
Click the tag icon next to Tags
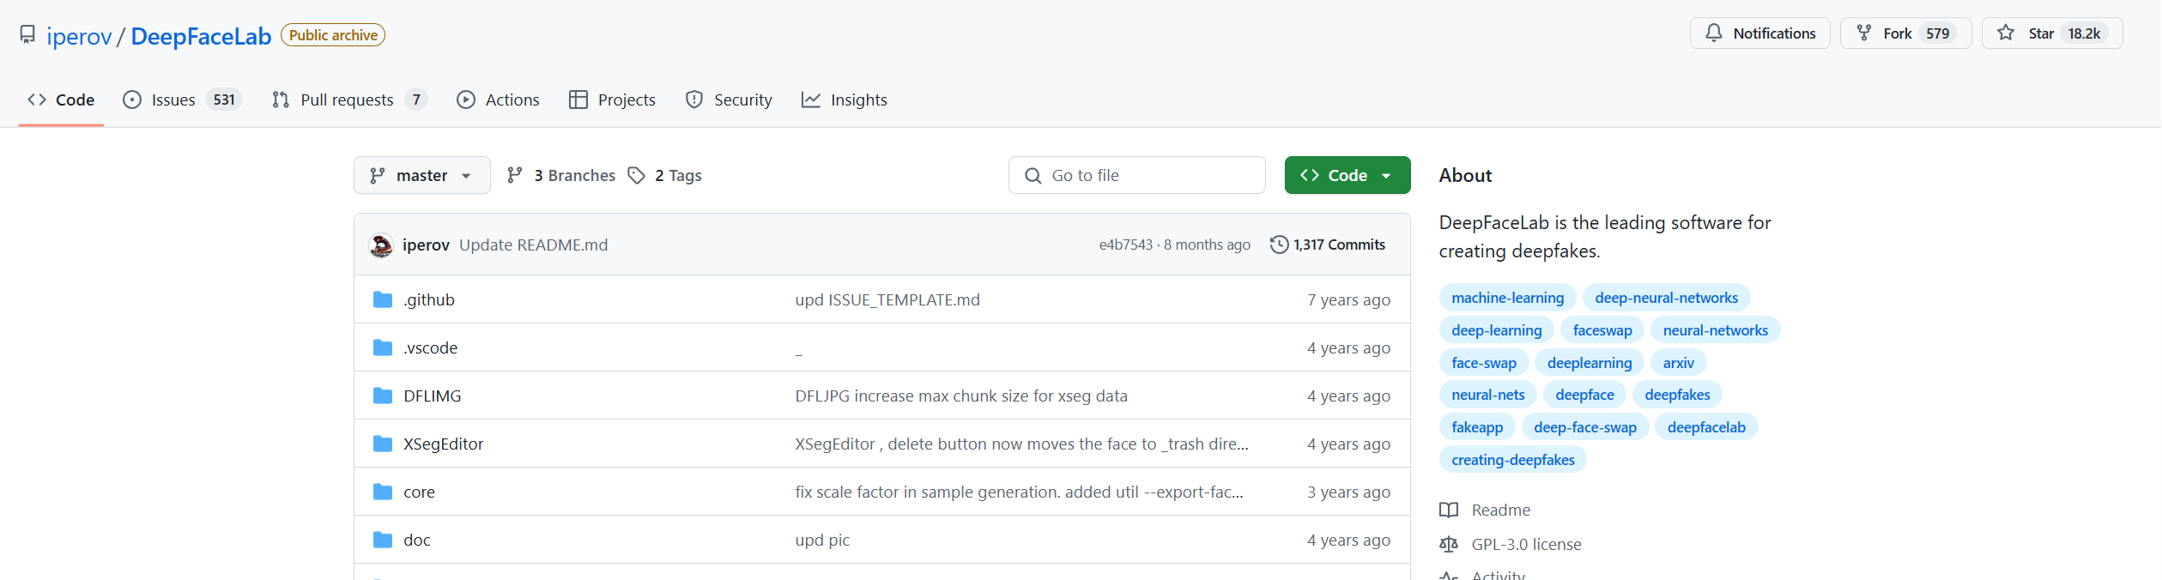pos(636,176)
